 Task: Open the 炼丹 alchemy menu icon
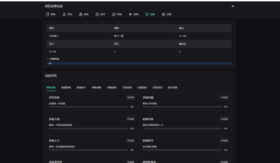[x=97, y=14]
